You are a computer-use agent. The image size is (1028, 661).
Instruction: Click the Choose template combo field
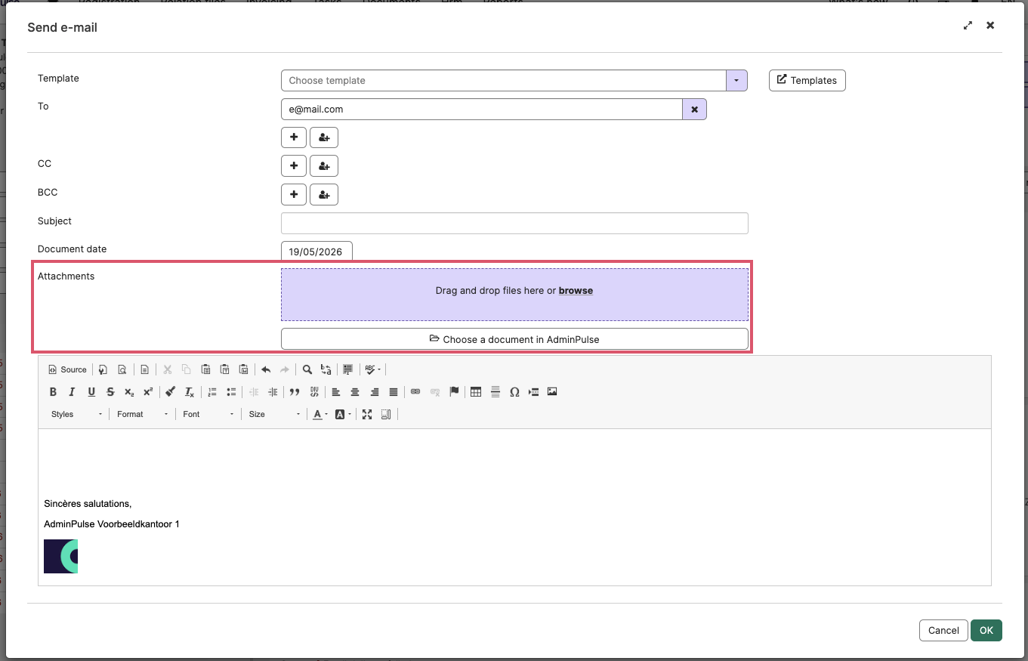tap(503, 80)
